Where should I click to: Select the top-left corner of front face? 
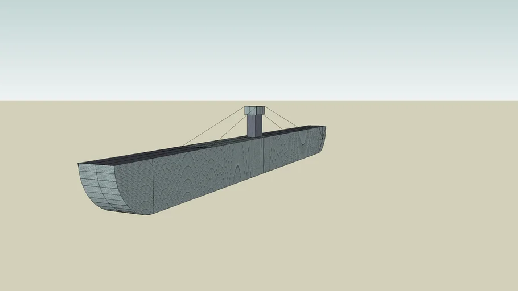click(79, 164)
